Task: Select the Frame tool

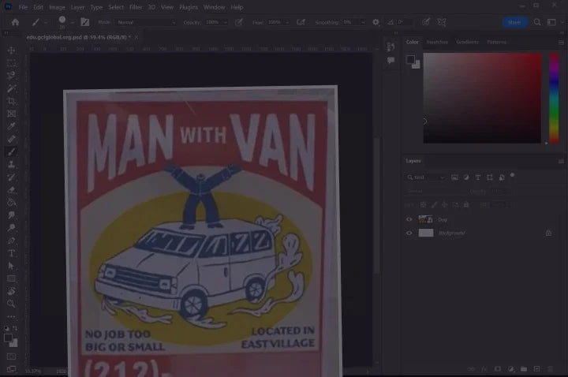Action: (11, 114)
